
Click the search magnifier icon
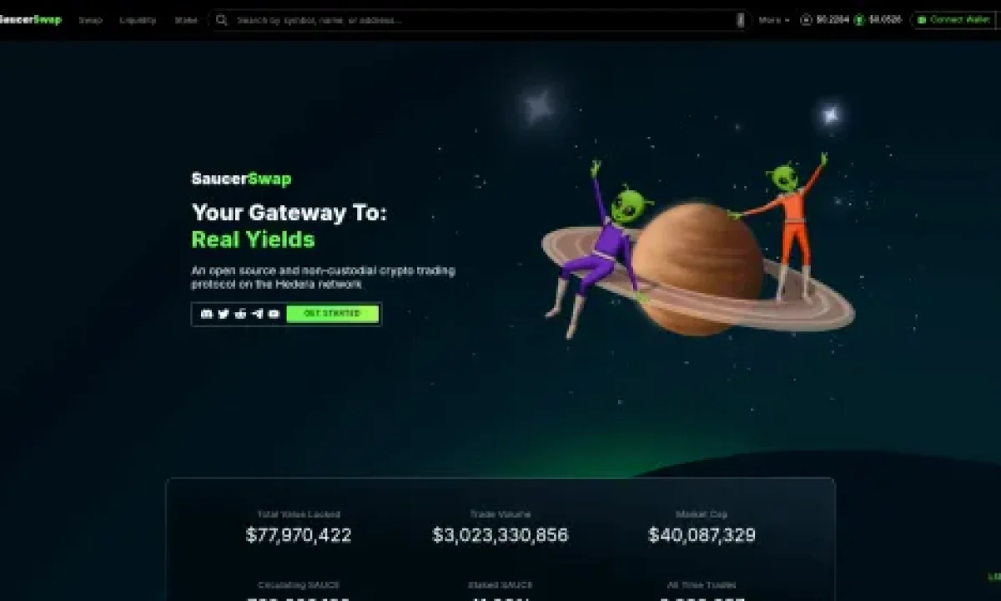[221, 20]
